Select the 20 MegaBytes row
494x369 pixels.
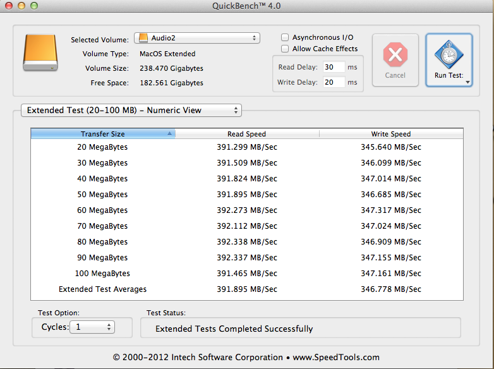tap(247, 147)
